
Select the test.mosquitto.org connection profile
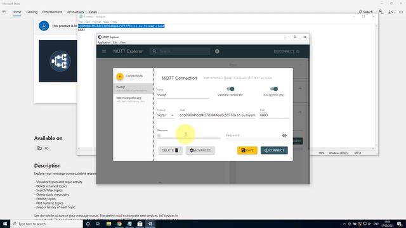[x=133, y=99]
